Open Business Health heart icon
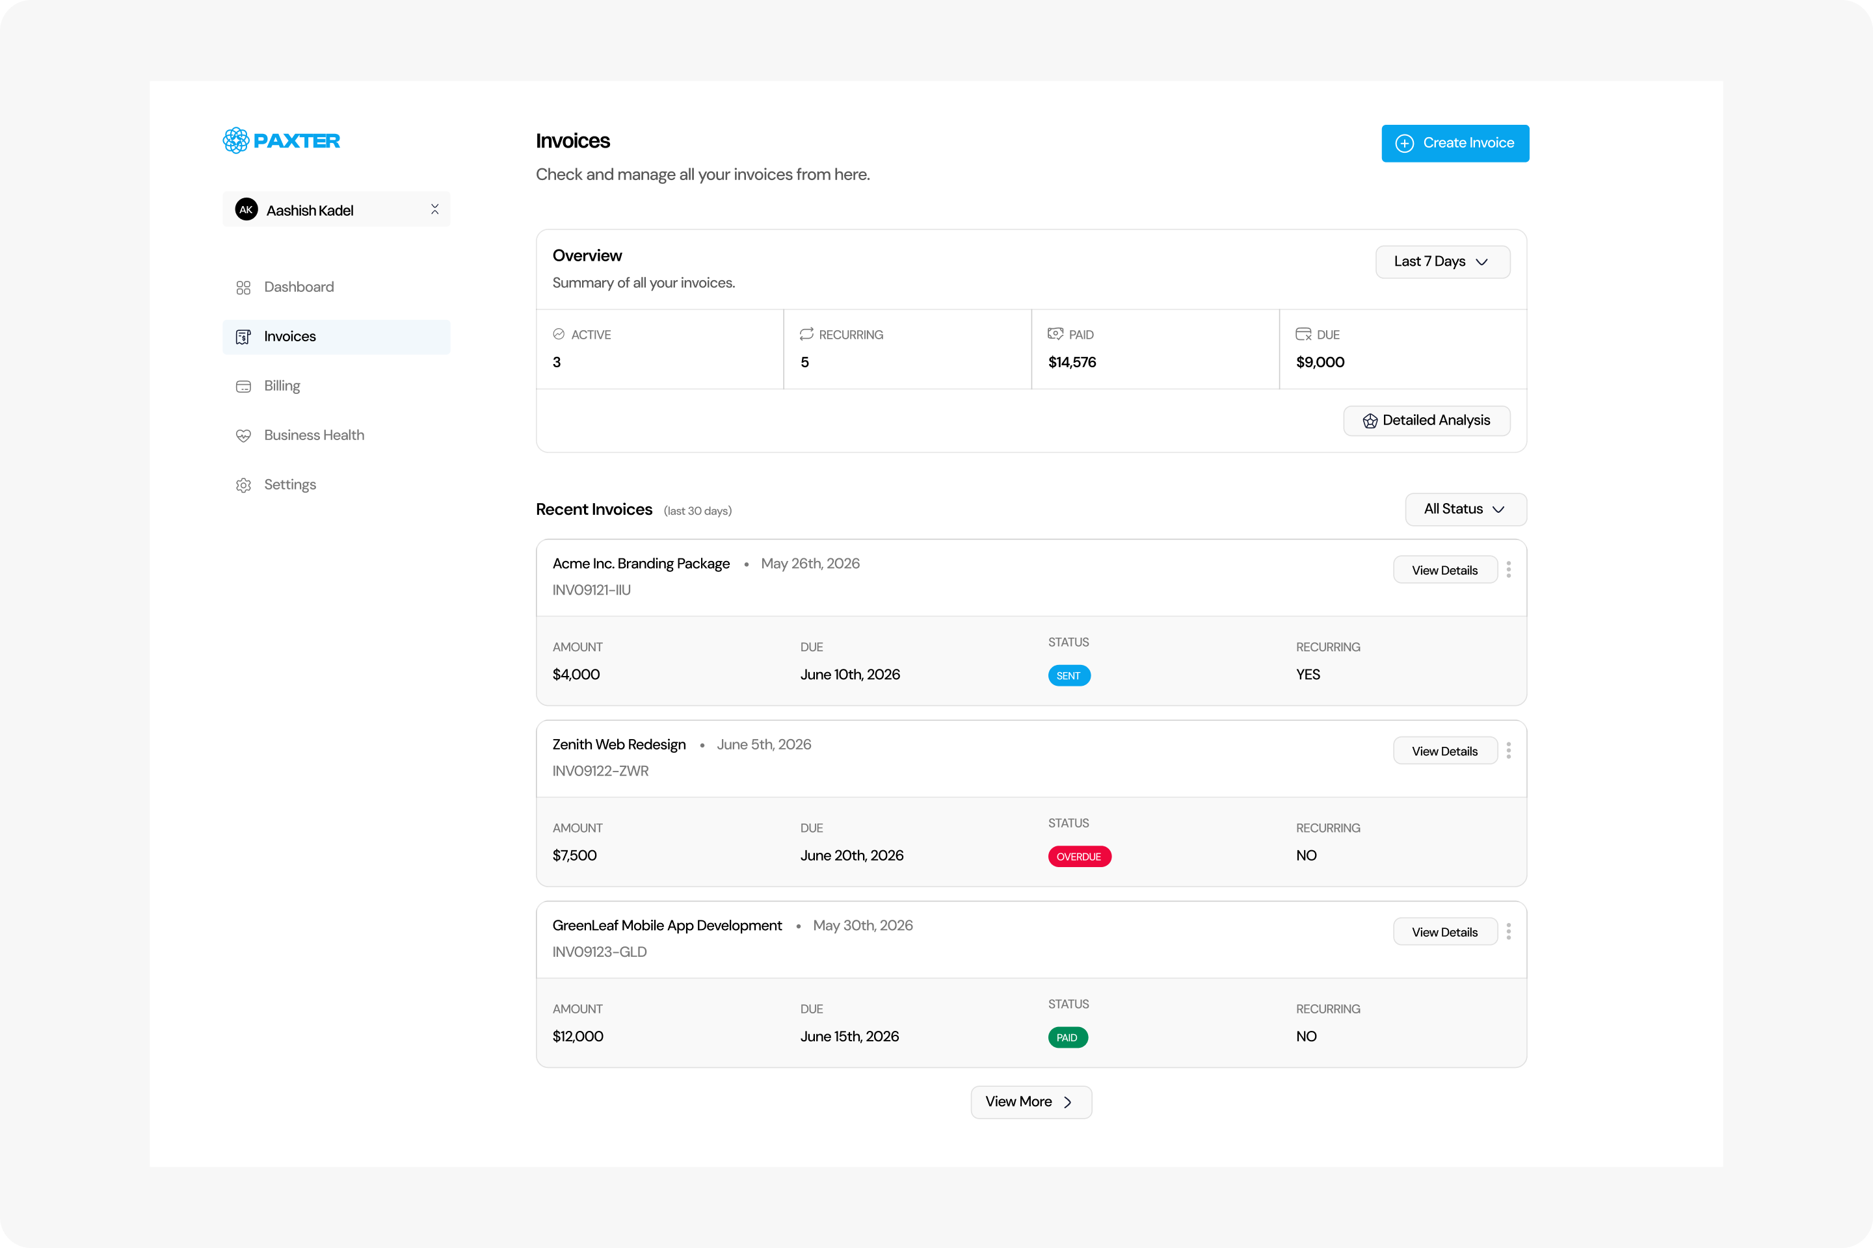Image resolution: width=1873 pixels, height=1248 pixels. tap(244, 435)
